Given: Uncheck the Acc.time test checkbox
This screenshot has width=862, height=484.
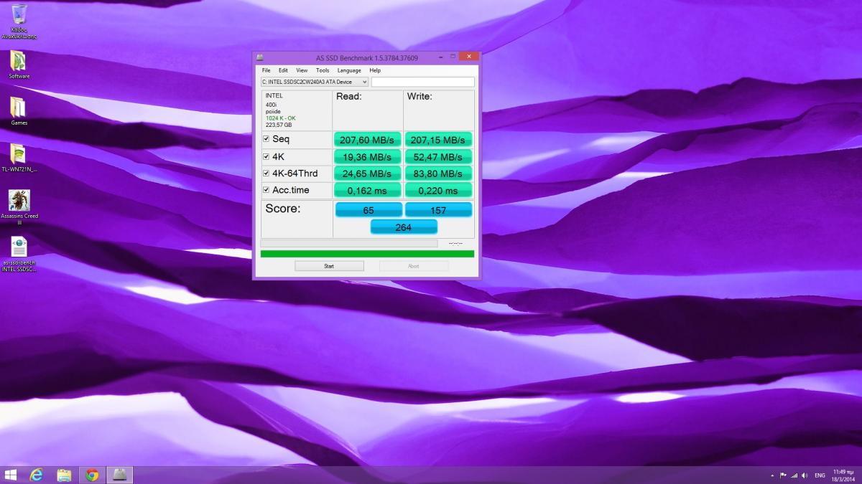Looking at the screenshot, I should pos(267,190).
